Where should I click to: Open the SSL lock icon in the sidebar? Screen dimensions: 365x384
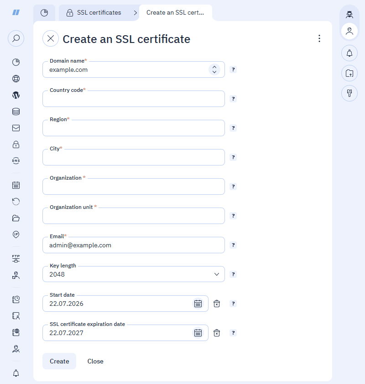tap(16, 144)
